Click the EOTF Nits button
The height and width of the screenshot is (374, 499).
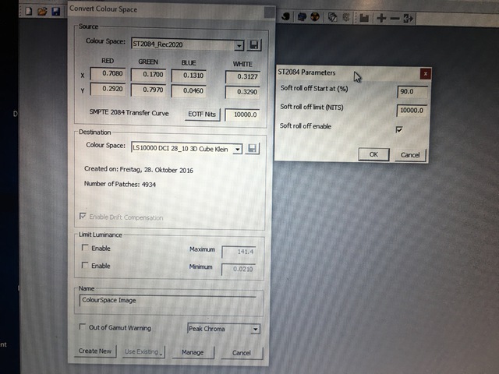click(x=202, y=115)
